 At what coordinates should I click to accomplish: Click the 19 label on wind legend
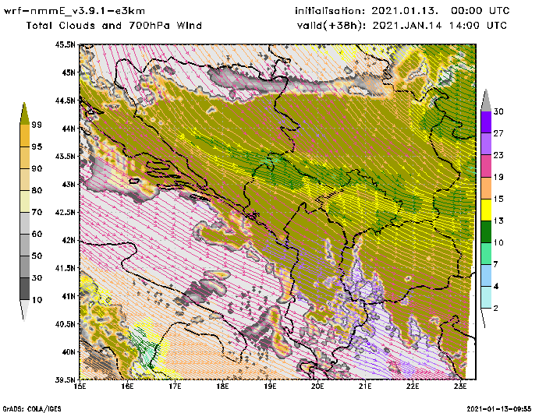pos(498,177)
